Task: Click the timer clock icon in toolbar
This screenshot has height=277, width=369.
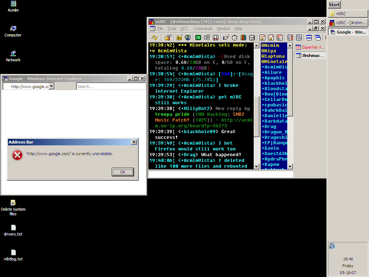Action: [235, 38]
